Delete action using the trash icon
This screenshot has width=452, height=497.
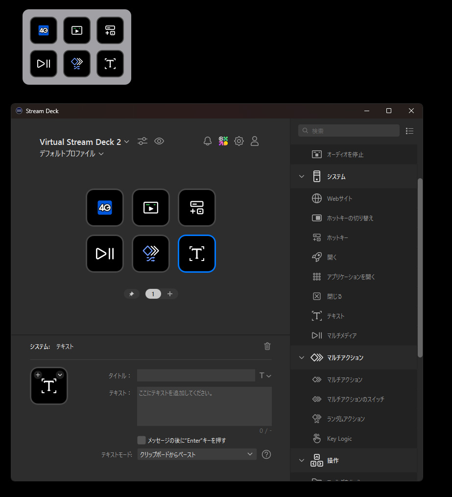coord(267,346)
